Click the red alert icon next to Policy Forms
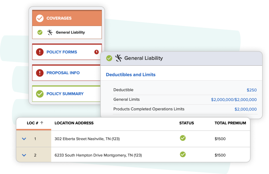 (x=40, y=52)
